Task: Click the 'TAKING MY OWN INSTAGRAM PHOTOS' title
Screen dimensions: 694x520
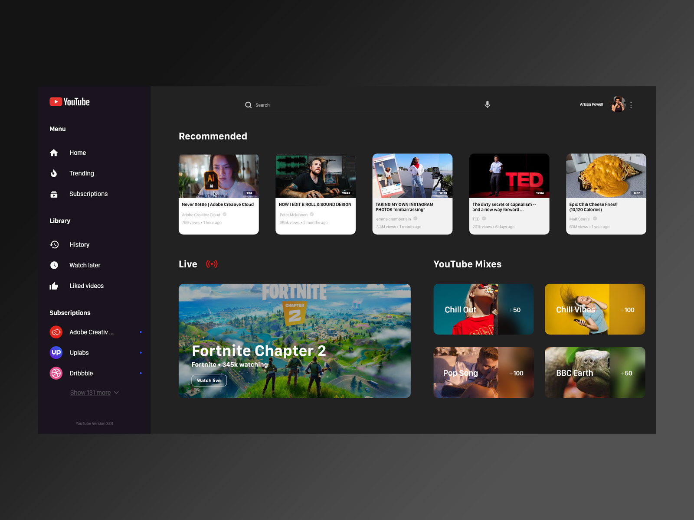Action: [404, 207]
